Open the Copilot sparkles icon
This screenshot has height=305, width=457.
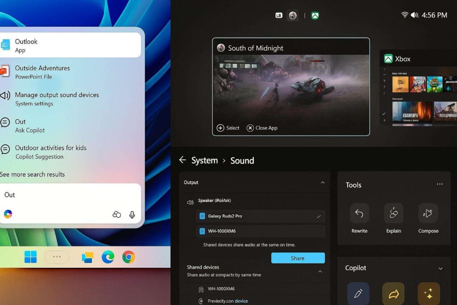428,293
